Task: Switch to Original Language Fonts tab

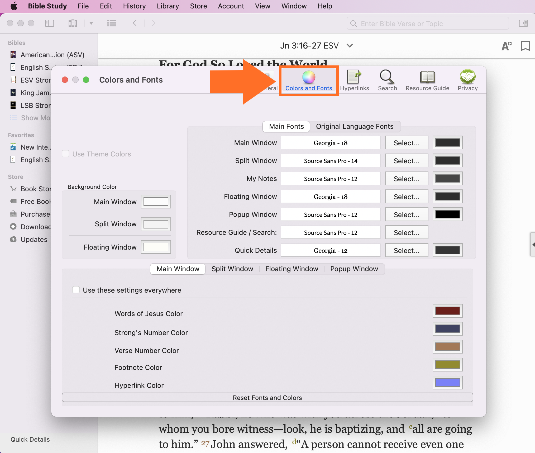Action: [354, 126]
